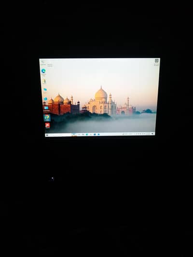Open the taskbar clock and date
Screen dimensions: 193x257
[148, 134]
